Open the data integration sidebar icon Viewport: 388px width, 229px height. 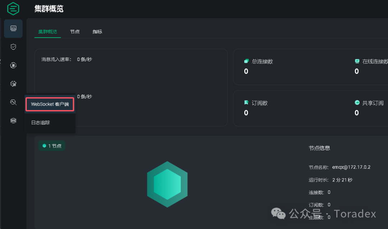pos(13,65)
